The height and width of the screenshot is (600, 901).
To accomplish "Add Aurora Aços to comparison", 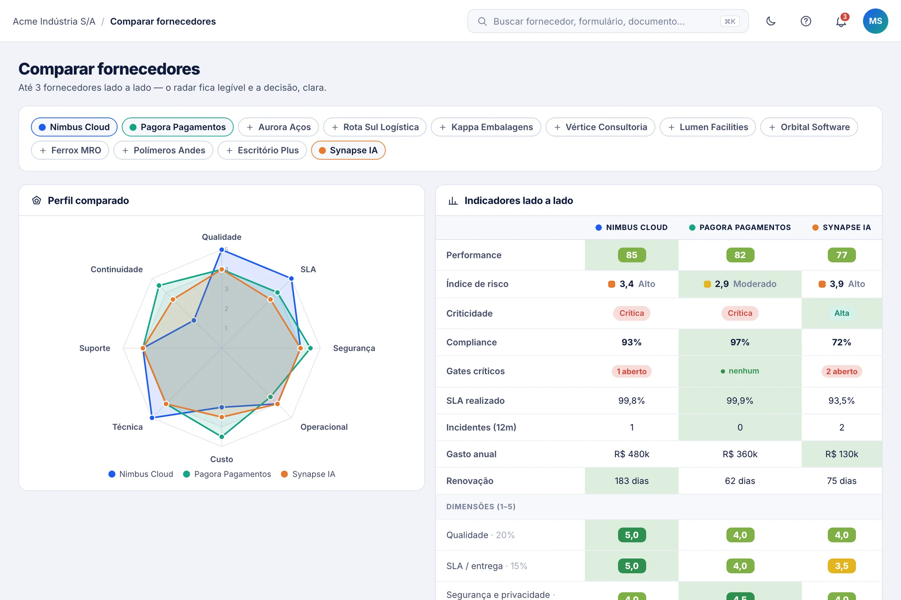I will [x=278, y=127].
